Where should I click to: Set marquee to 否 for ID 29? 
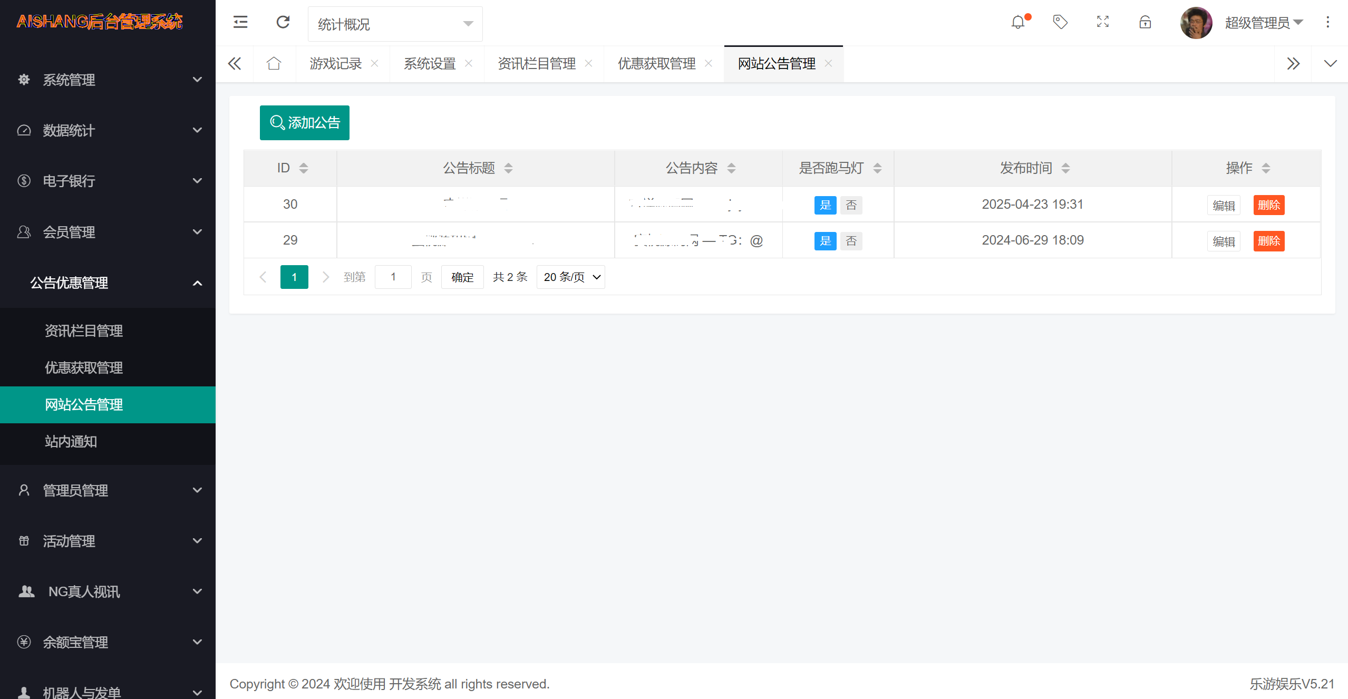[x=851, y=241]
